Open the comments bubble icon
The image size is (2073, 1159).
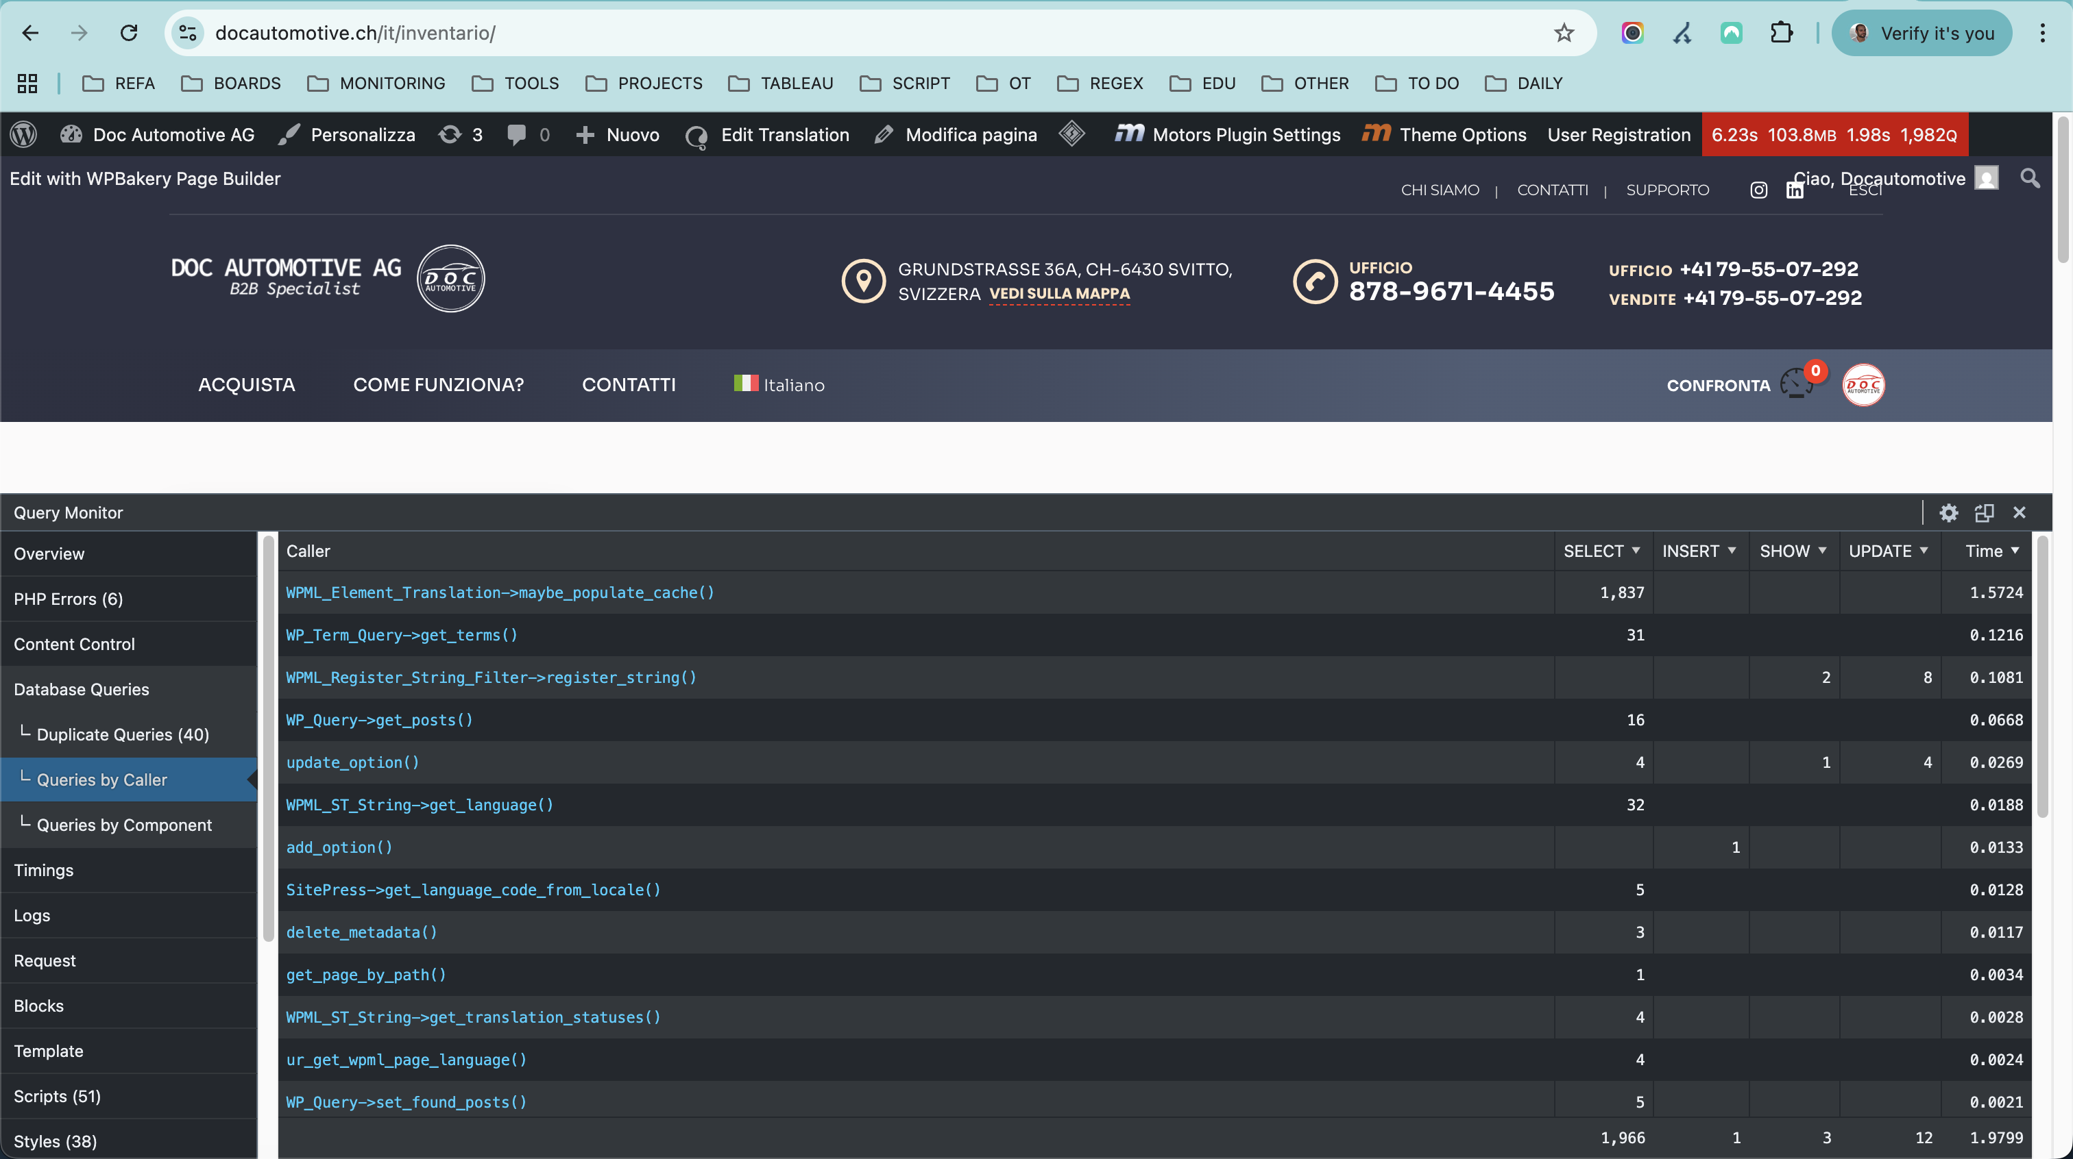coord(517,134)
